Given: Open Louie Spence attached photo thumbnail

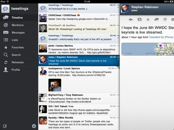Looking at the screenshot, I should 55,85.
